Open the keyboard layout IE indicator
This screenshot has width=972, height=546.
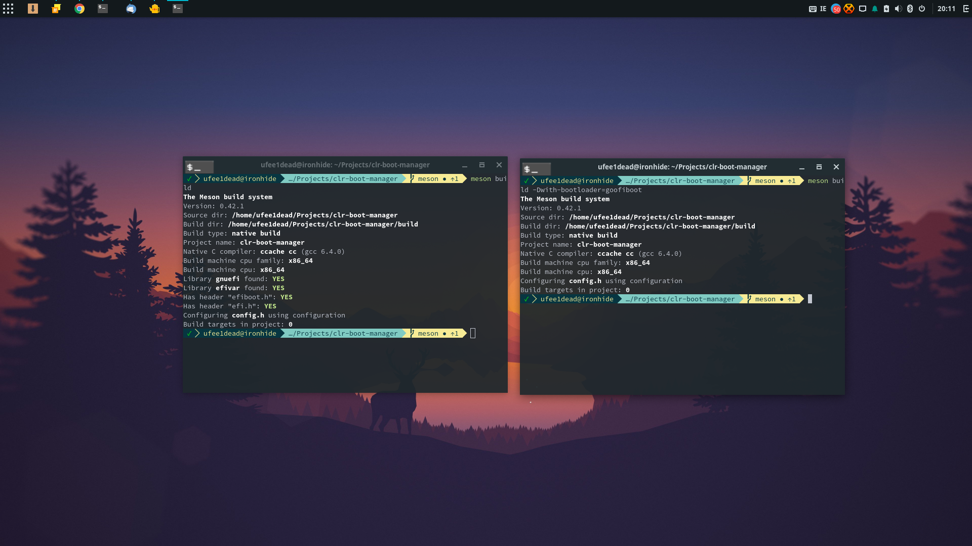pos(818,9)
